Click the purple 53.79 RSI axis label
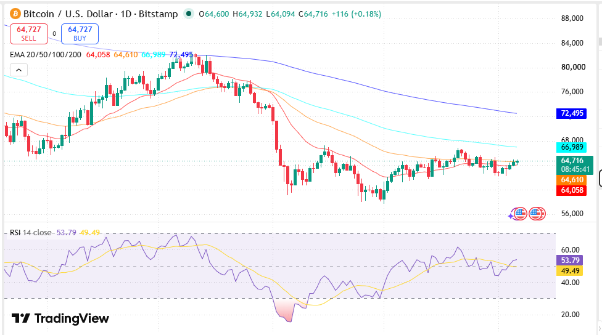Viewport: 602px width, 335px height. 570,260
